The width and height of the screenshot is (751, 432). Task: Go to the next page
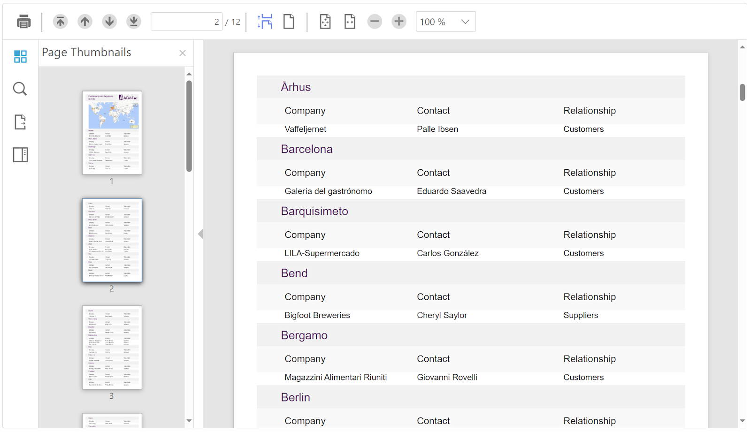(109, 22)
